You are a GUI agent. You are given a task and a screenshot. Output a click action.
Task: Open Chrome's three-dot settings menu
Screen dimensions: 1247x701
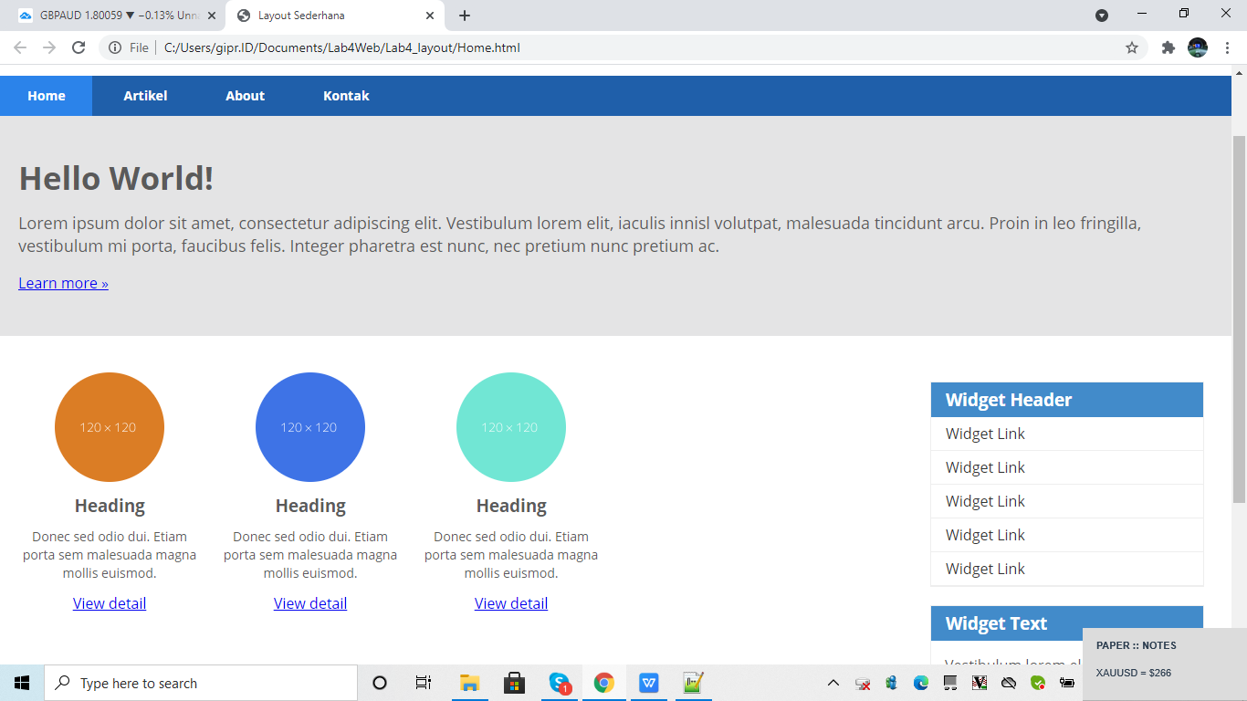(x=1227, y=47)
